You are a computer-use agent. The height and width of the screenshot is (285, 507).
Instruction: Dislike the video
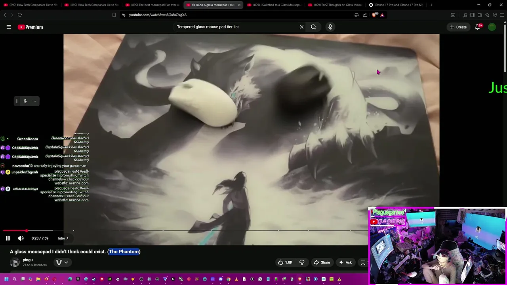click(x=302, y=262)
